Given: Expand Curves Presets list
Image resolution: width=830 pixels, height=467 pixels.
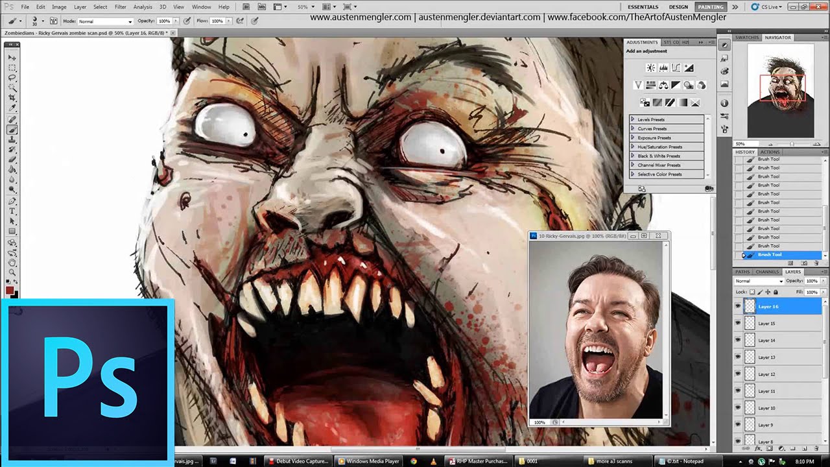Looking at the screenshot, I should click(x=632, y=128).
